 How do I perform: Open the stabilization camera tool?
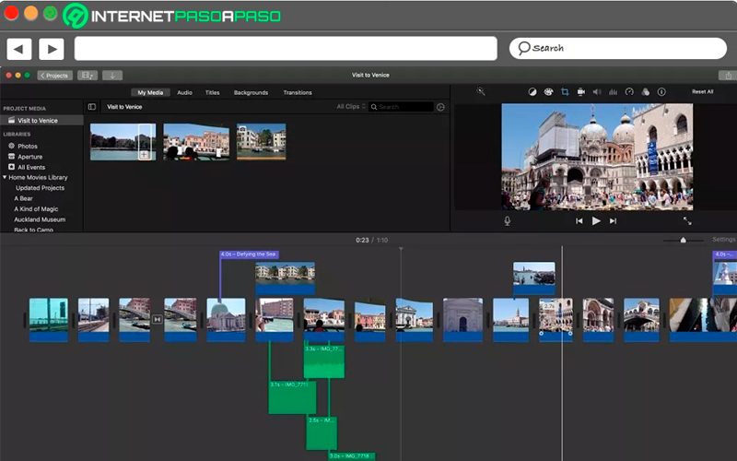tap(581, 91)
